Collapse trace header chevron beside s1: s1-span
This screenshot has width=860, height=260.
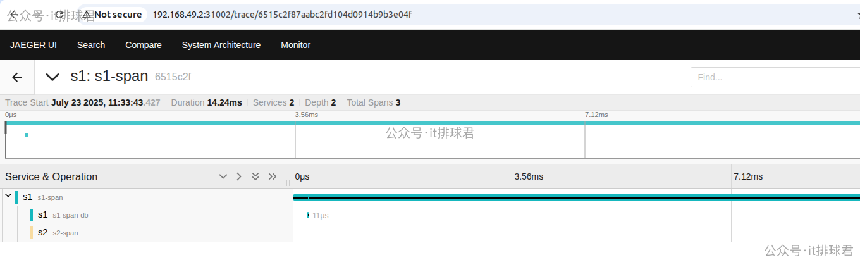(x=52, y=77)
